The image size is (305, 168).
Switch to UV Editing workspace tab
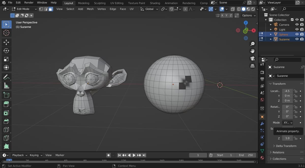click(x=117, y=3)
